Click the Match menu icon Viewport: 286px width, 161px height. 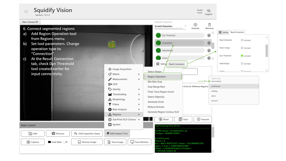(110, 74)
